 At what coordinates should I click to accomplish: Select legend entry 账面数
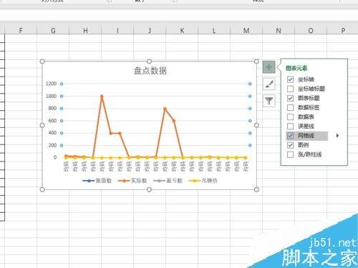point(97,181)
